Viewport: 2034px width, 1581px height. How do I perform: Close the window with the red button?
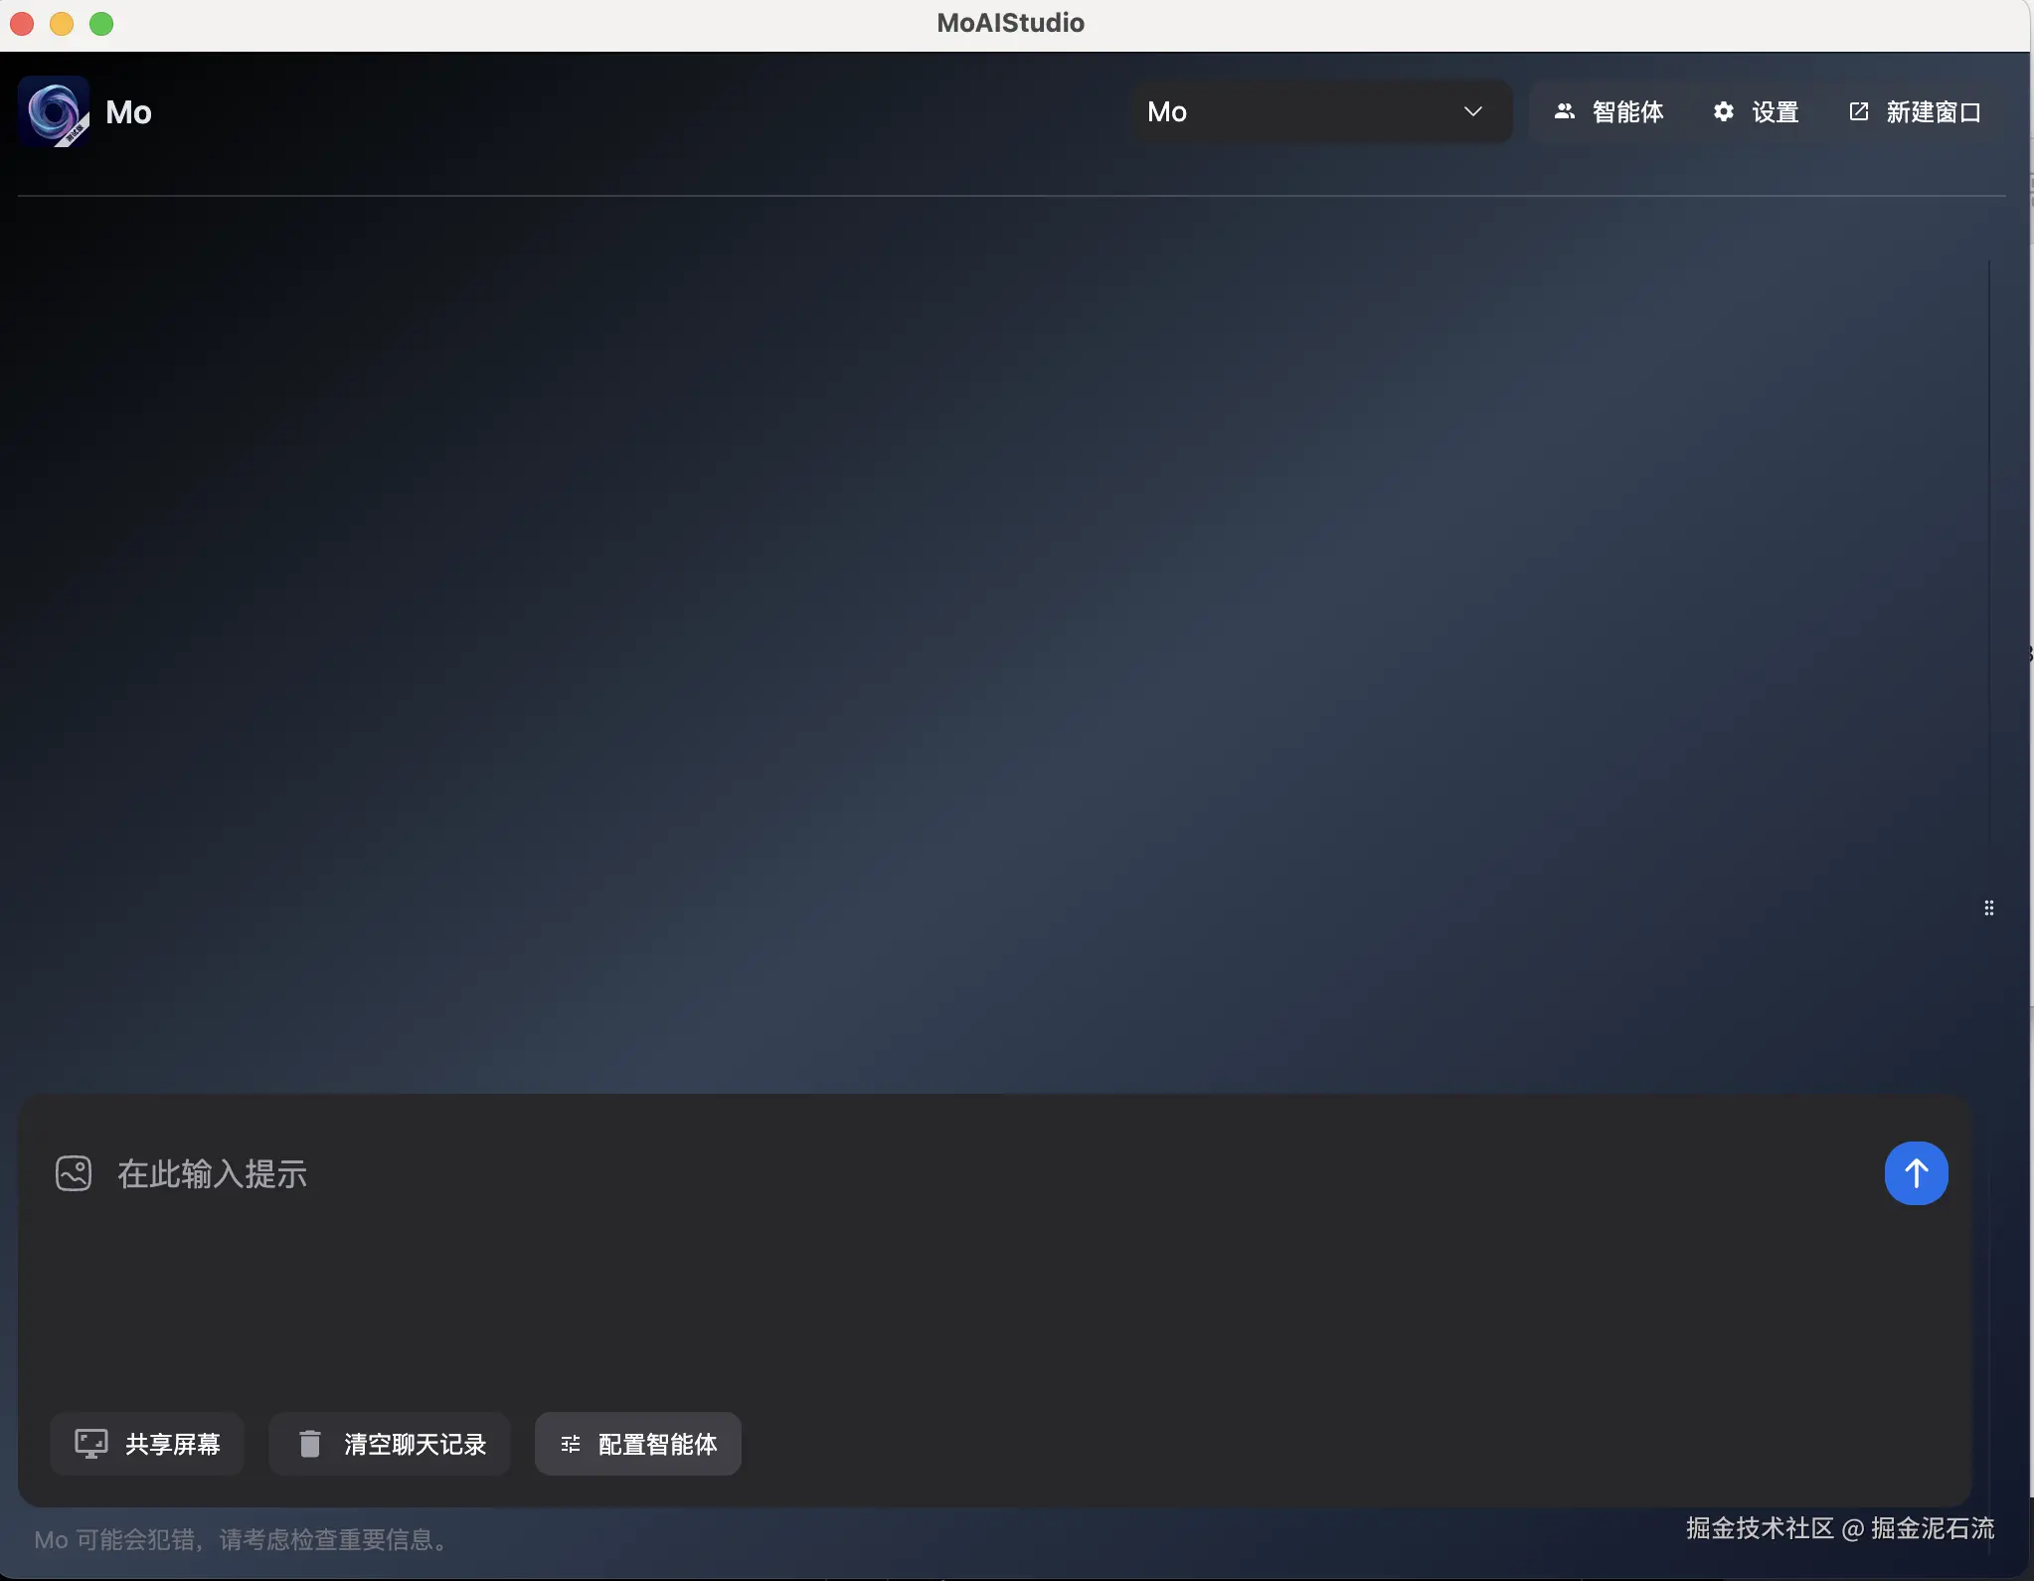22,23
